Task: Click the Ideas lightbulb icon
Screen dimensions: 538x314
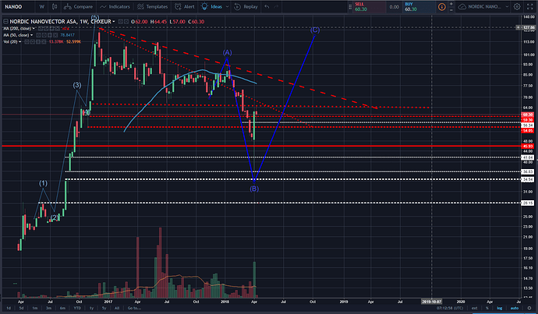Action: pyautogui.click(x=204, y=6)
